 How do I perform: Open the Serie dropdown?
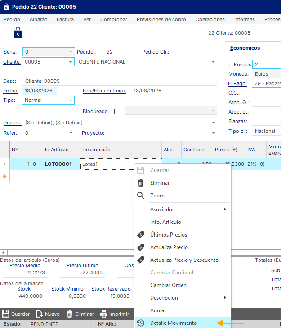click(71, 52)
